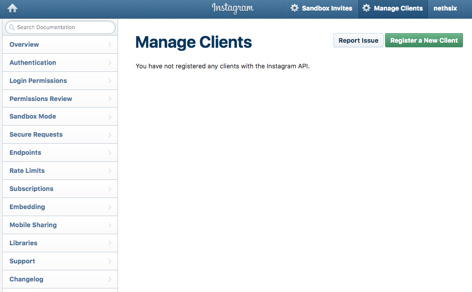Image resolution: width=472 pixels, height=292 pixels.
Task: Go to the Support section
Action: (x=60, y=261)
